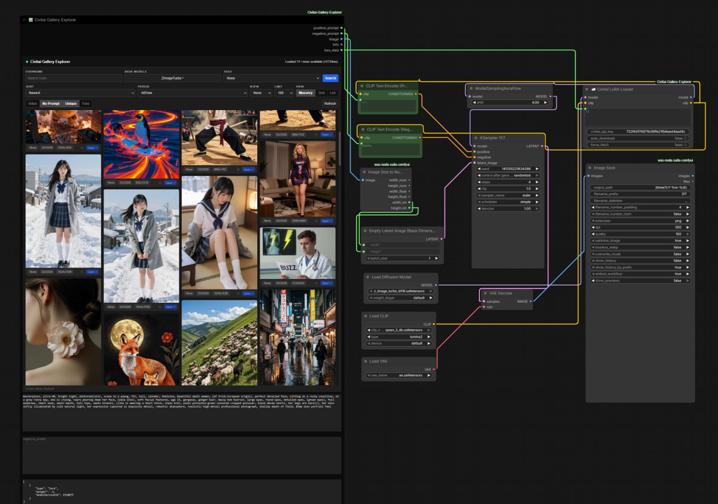Toggle auto_download in Civitai LoRA Loader
718x504 pixels.
[638, 138]
